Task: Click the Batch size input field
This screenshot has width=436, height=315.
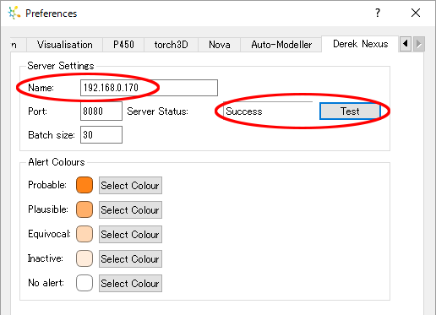Action: pyautogui.click(x=101, y=135)
